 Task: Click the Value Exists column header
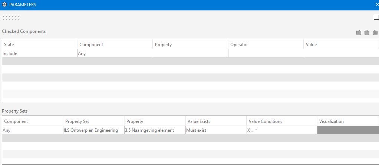coord(216,121)
